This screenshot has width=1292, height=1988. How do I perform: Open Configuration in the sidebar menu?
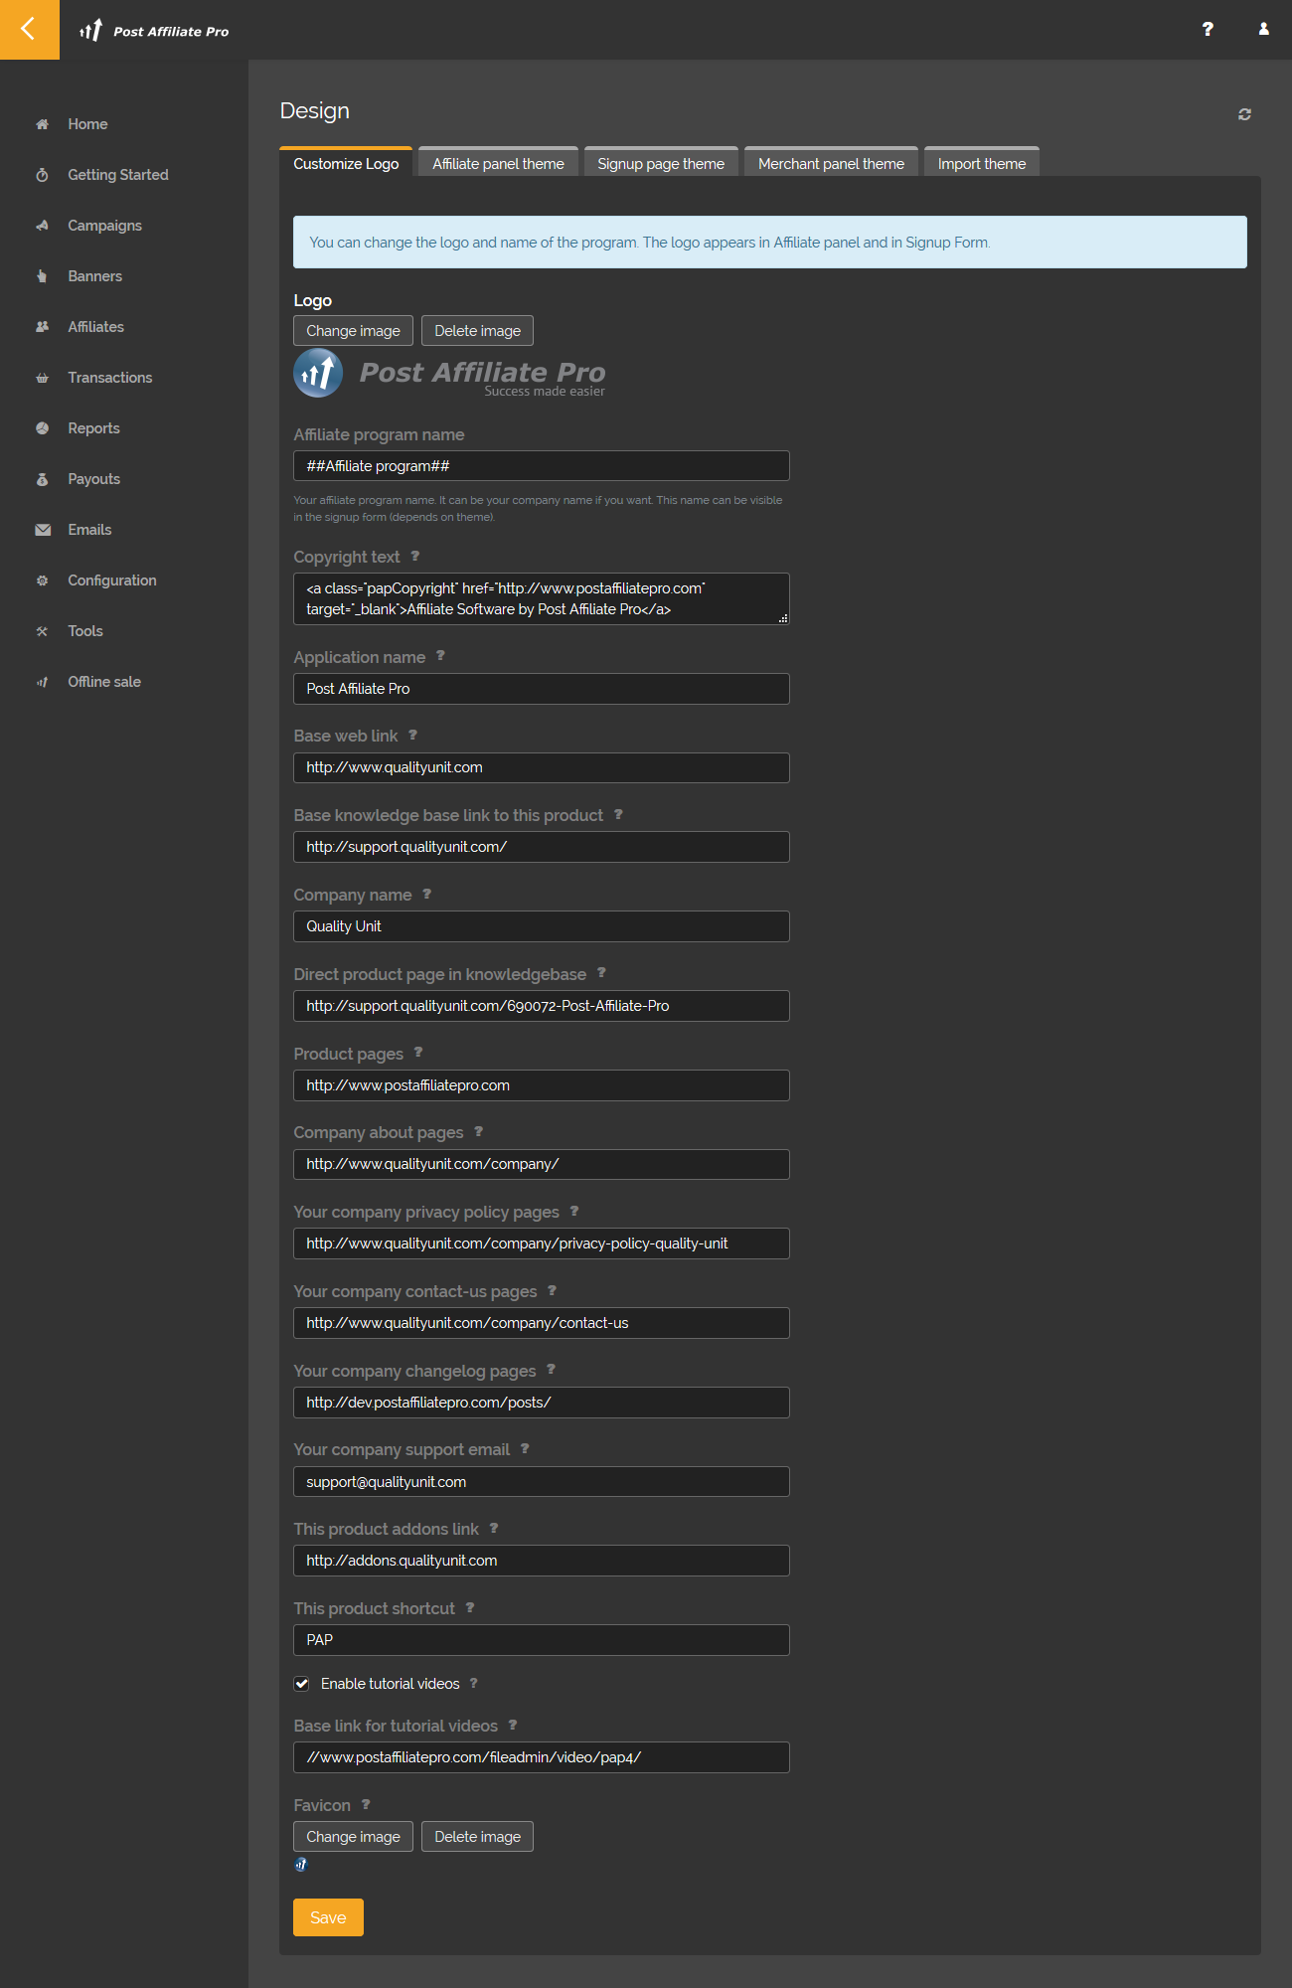(112, 580)
